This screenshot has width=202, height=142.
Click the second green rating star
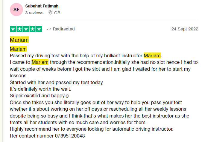(x=19, y=29)
